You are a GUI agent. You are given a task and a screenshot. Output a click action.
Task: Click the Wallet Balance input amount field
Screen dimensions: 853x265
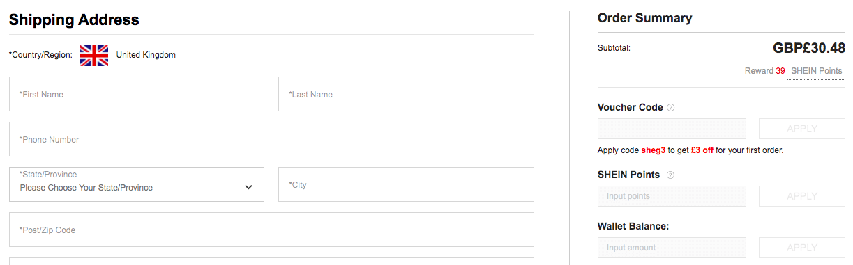point(672,248)
